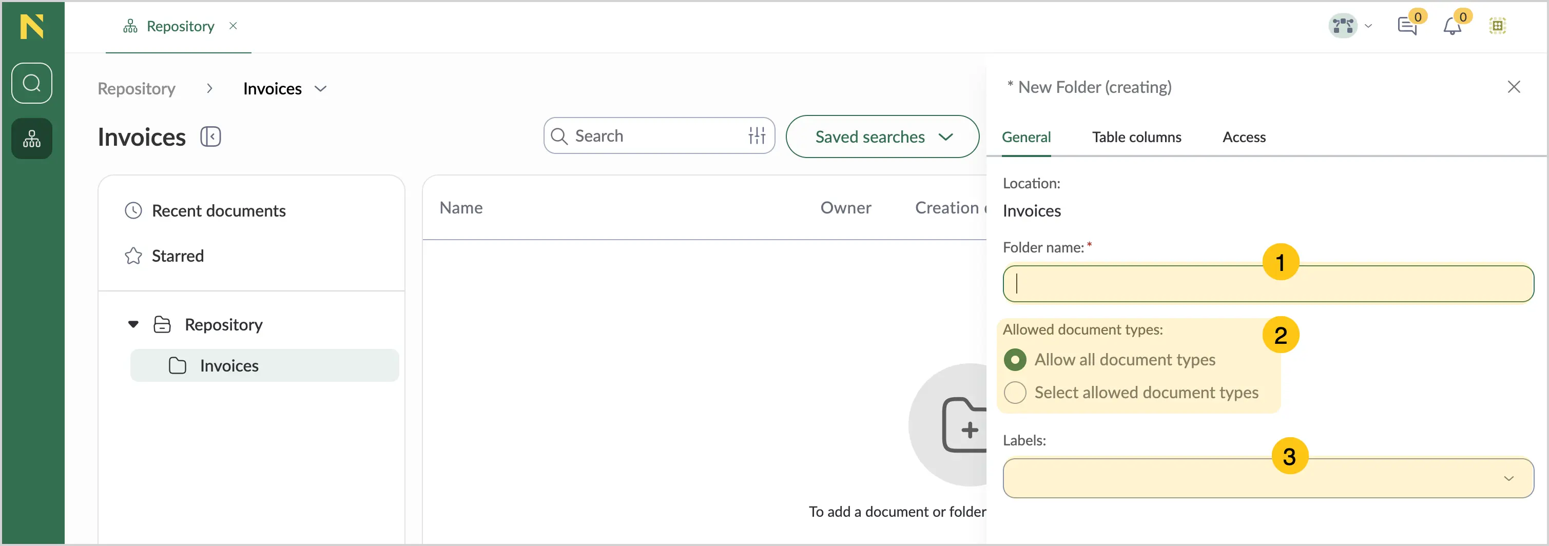Open the repository sidebar icon
Viewport: 1549px width, 546px height.
32,139
